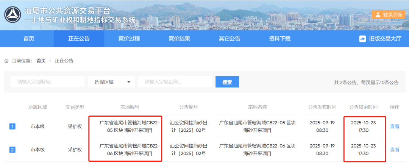Viewport: 409px width, 164px height.
Task: Open the 资料下载 tab
Action: [279, 39]
